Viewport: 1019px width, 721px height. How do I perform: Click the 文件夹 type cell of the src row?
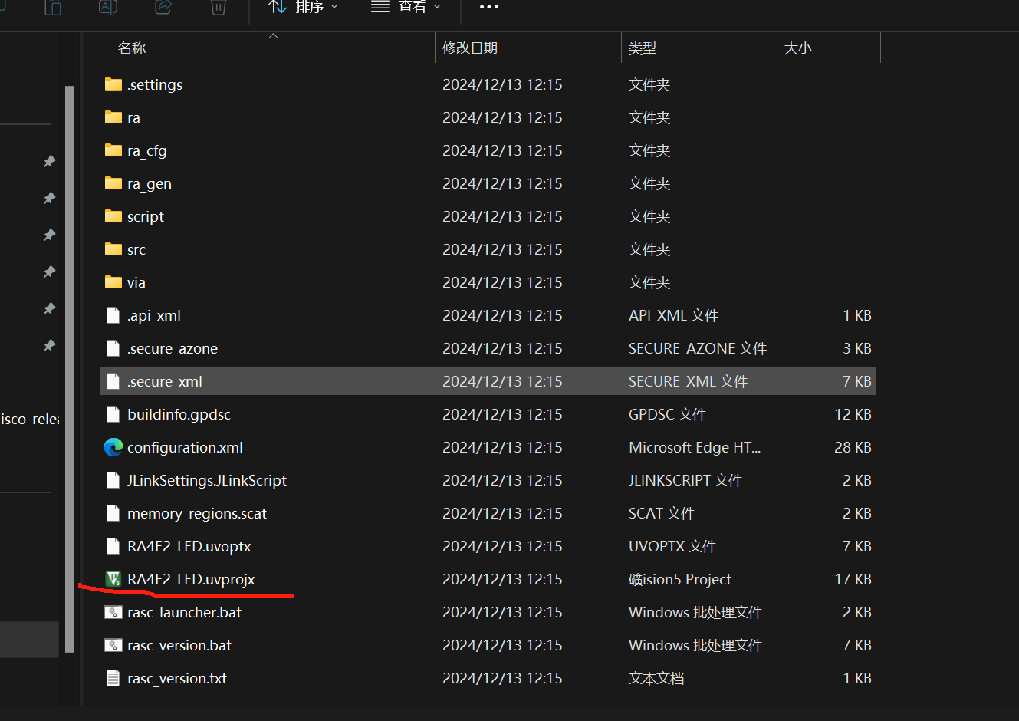649,249
